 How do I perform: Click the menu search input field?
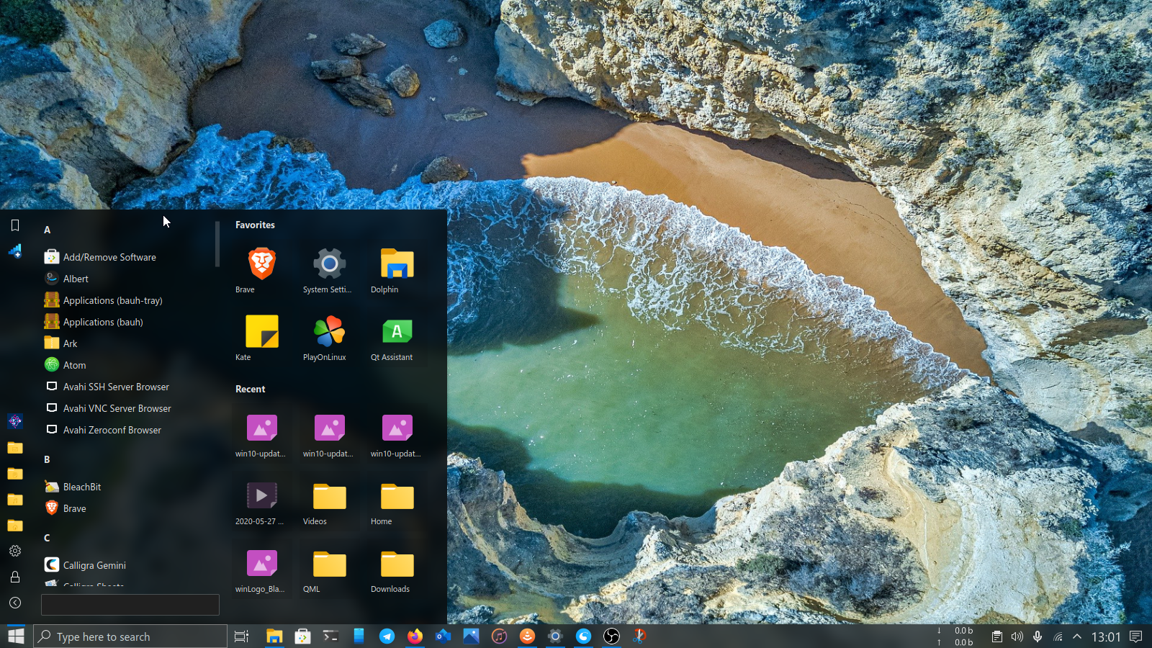click(x=130, y=605)
